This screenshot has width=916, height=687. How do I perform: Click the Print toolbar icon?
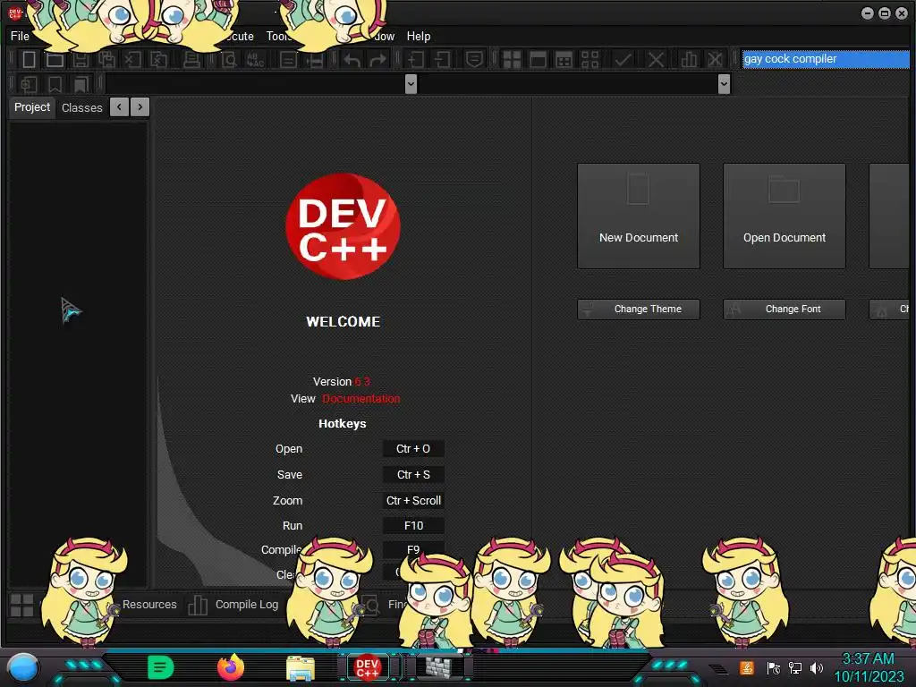tap(191, 60)
